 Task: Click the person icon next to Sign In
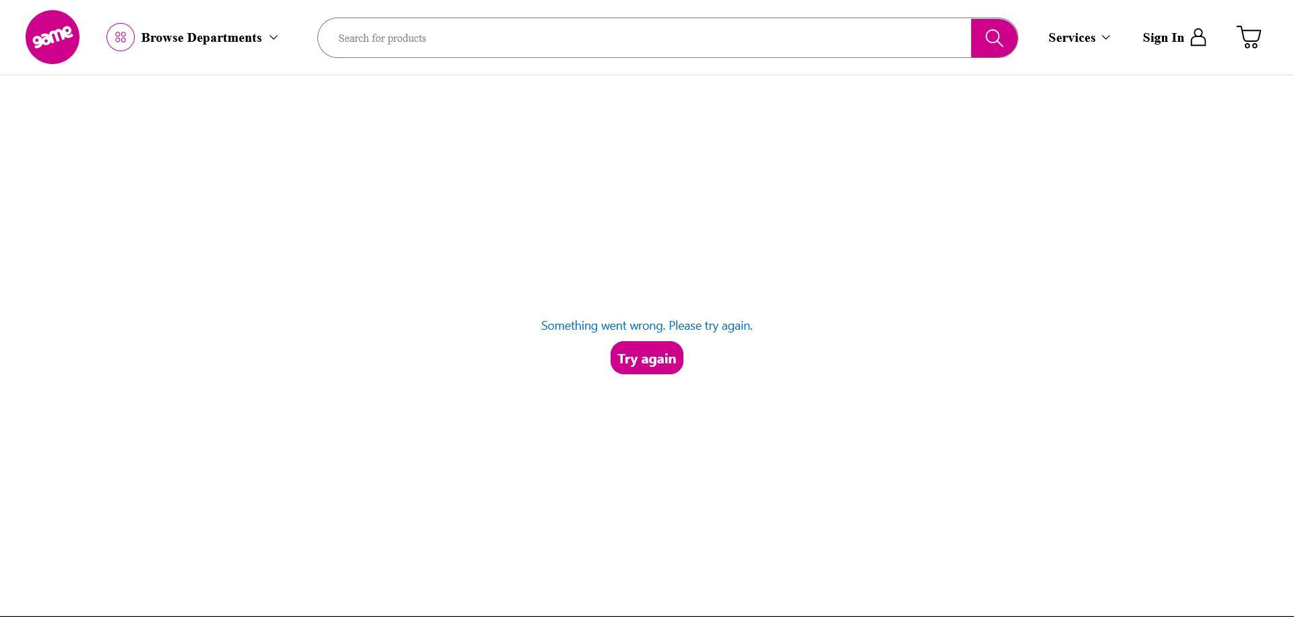click(x=1199, y=37)
